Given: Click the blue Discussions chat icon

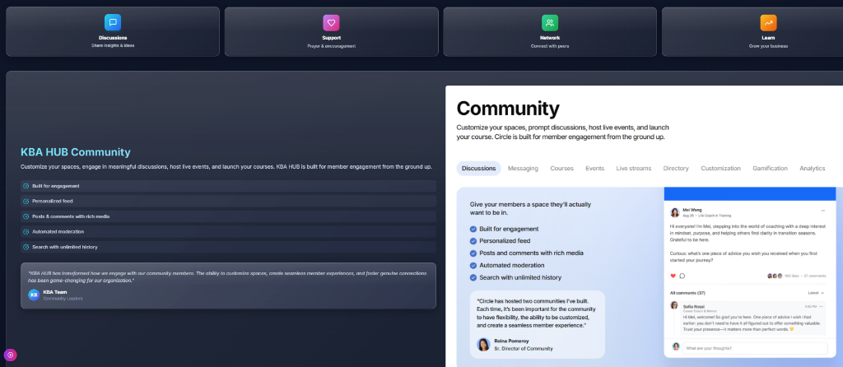Looking at the screenshot, I should pyautogui.click(x=112, y=22).
